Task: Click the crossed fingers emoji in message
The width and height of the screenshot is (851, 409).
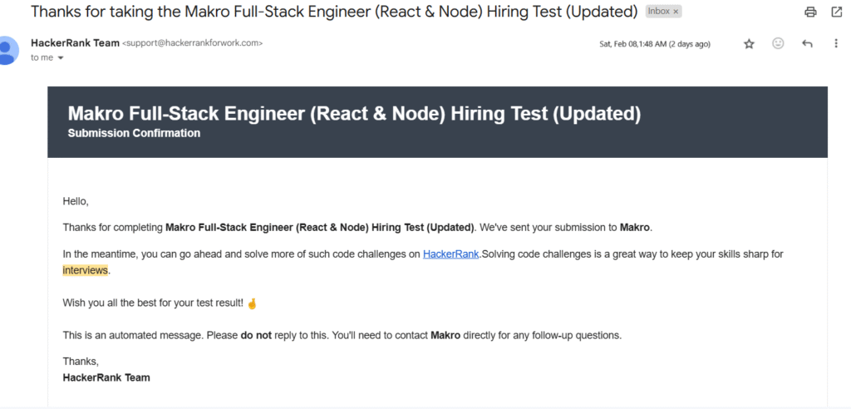Action: click(251, 303)
